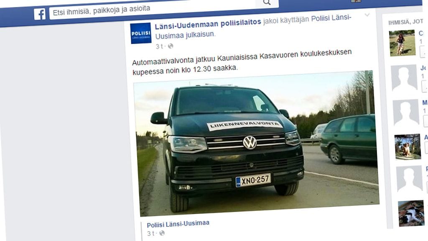
Task: Click the julkaisun link in post header
Action: tap(201, 35)
